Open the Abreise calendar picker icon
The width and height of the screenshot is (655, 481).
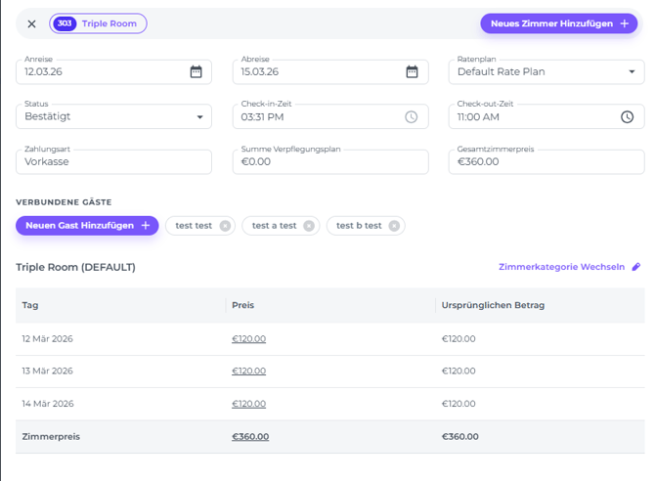click(x=412, y=71)
